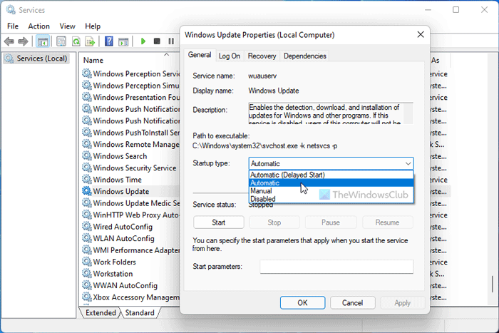Click the Back arrow toolbar icon
Screen dimensions: 499x333
(9, 41)
